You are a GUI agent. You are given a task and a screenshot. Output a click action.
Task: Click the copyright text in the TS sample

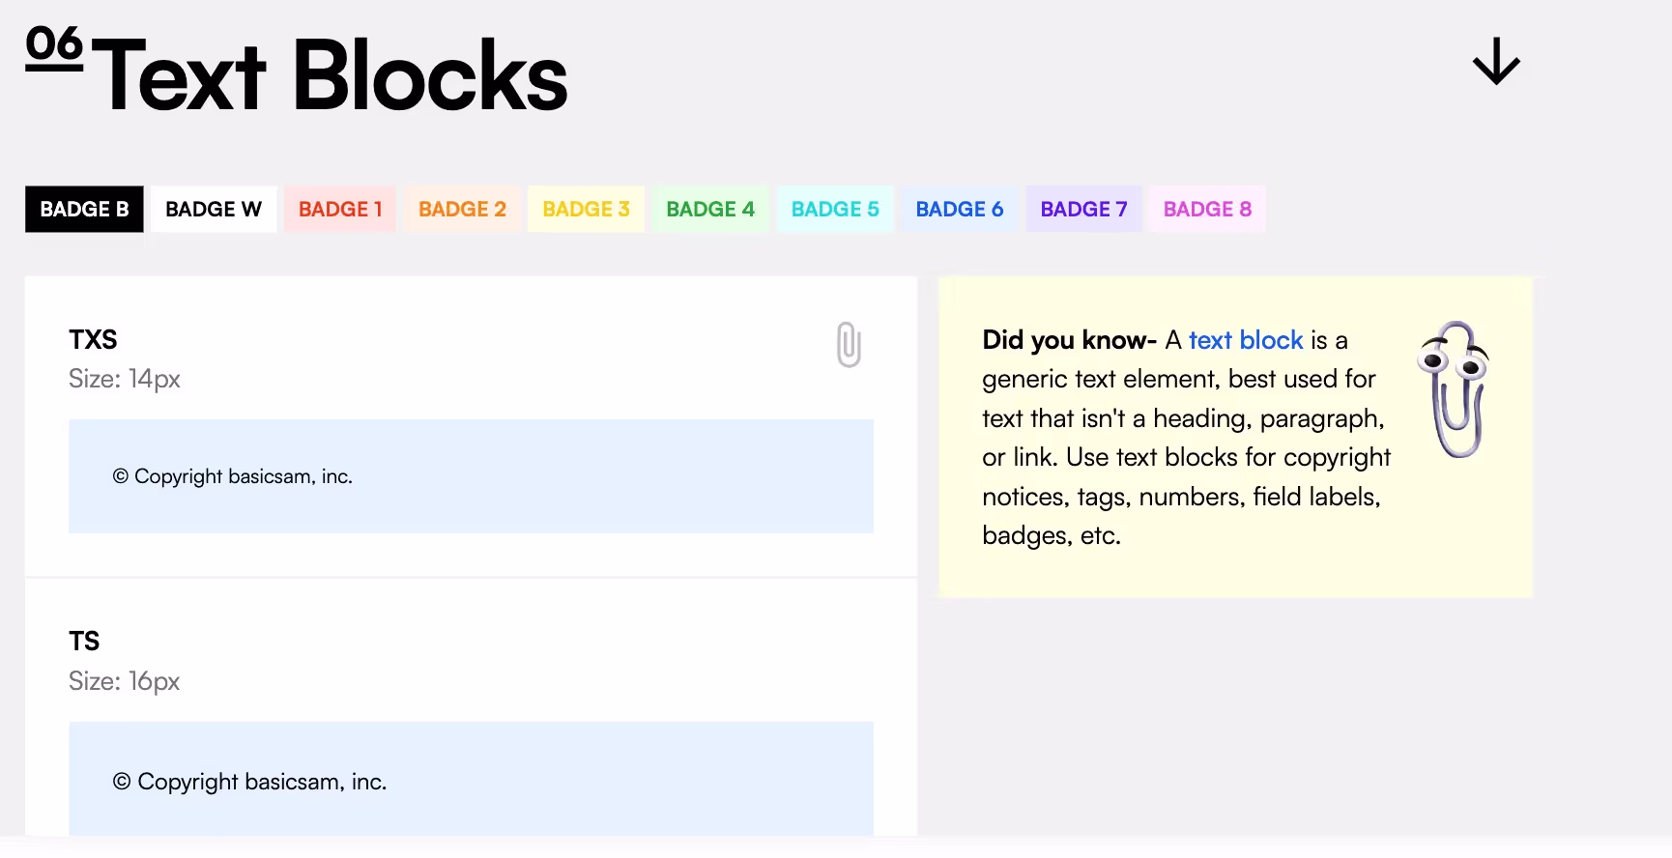[249, 782]
